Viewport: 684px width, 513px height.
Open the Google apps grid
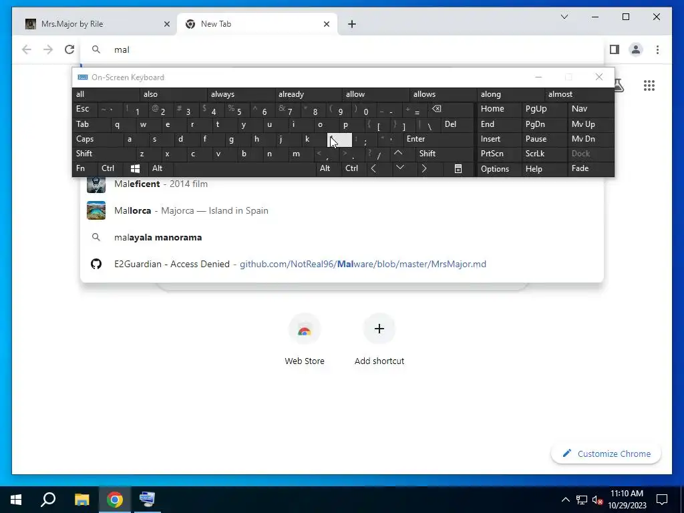pyautogui.click(x=649, y=85)
